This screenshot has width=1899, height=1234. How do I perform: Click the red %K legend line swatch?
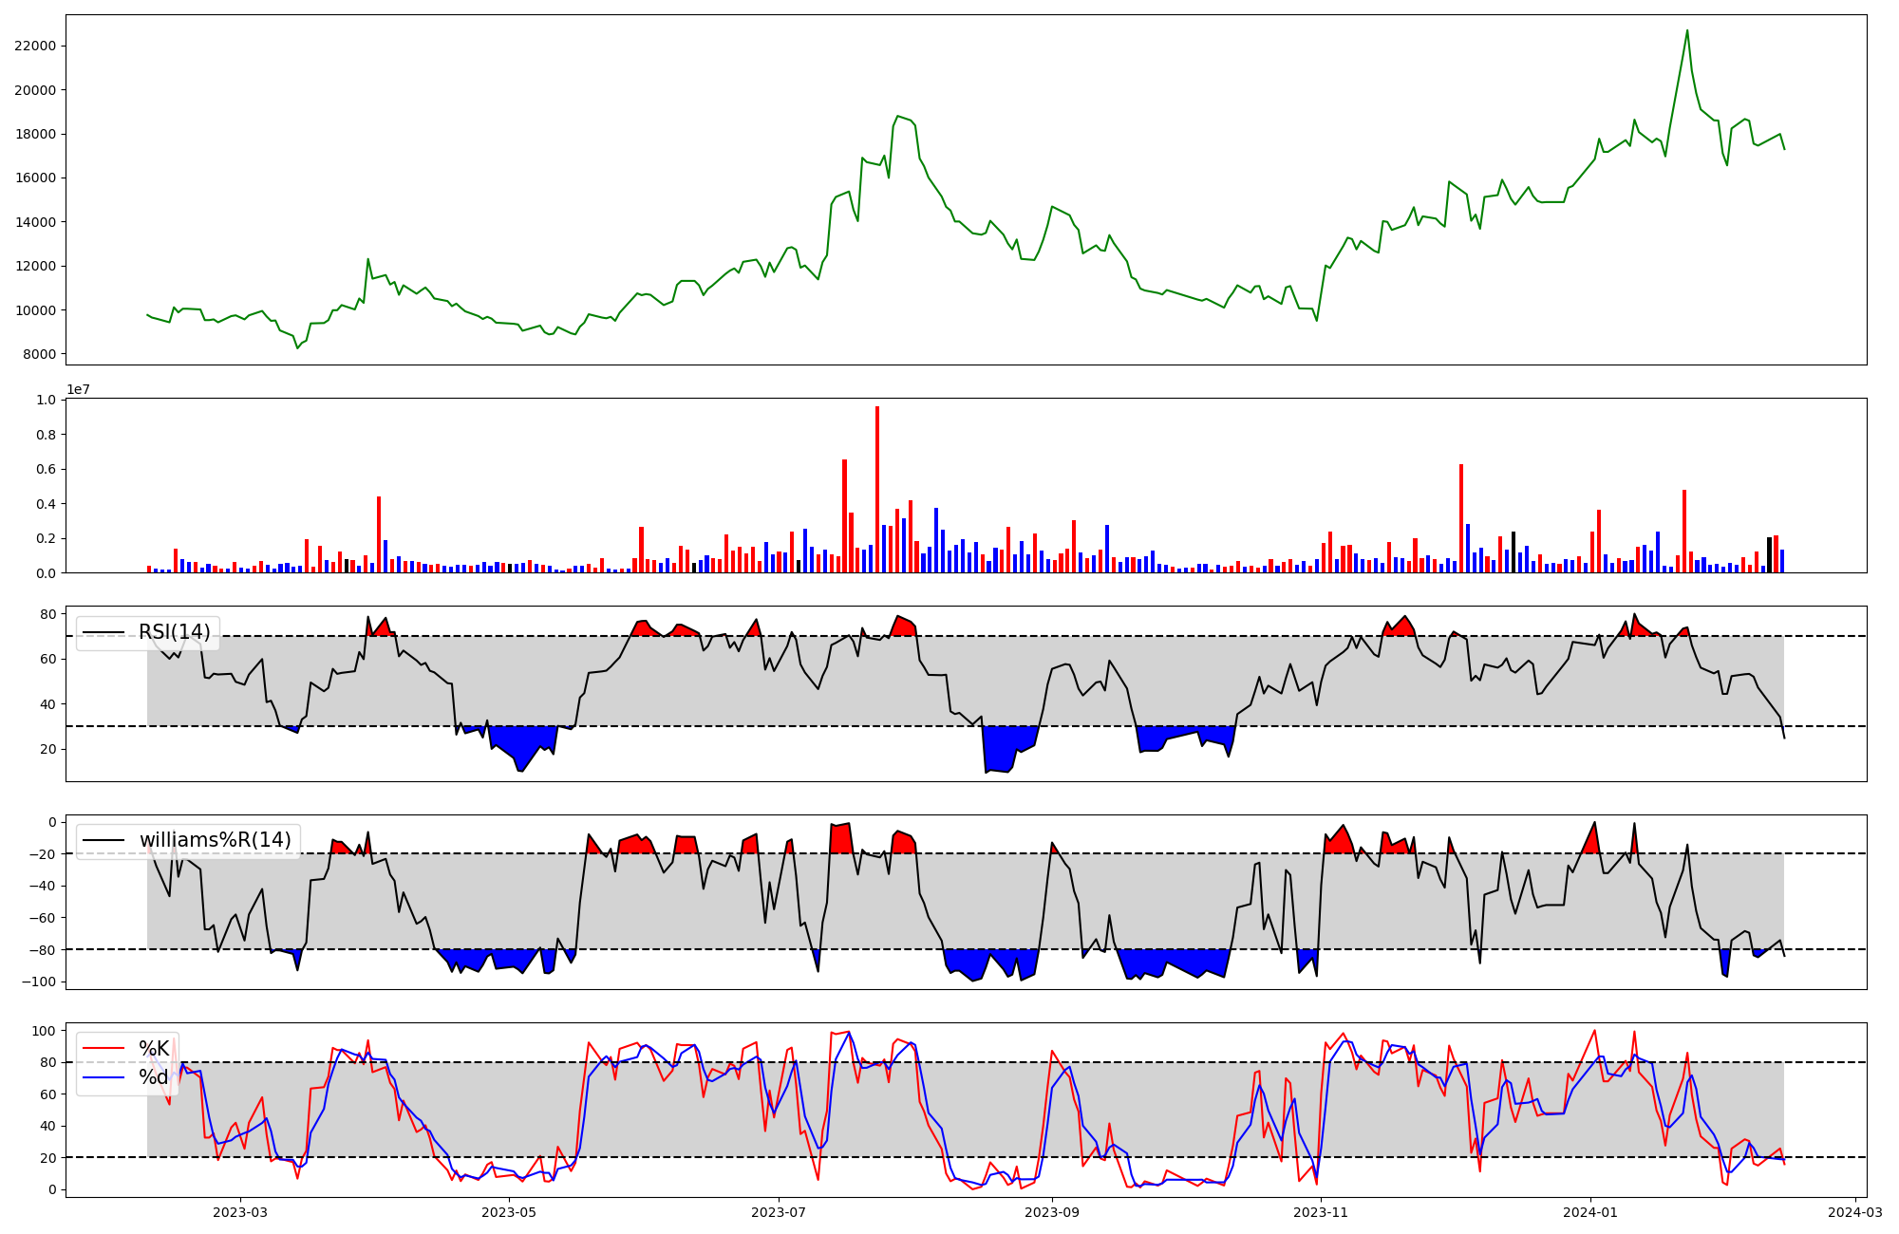tap(103, 1049)
